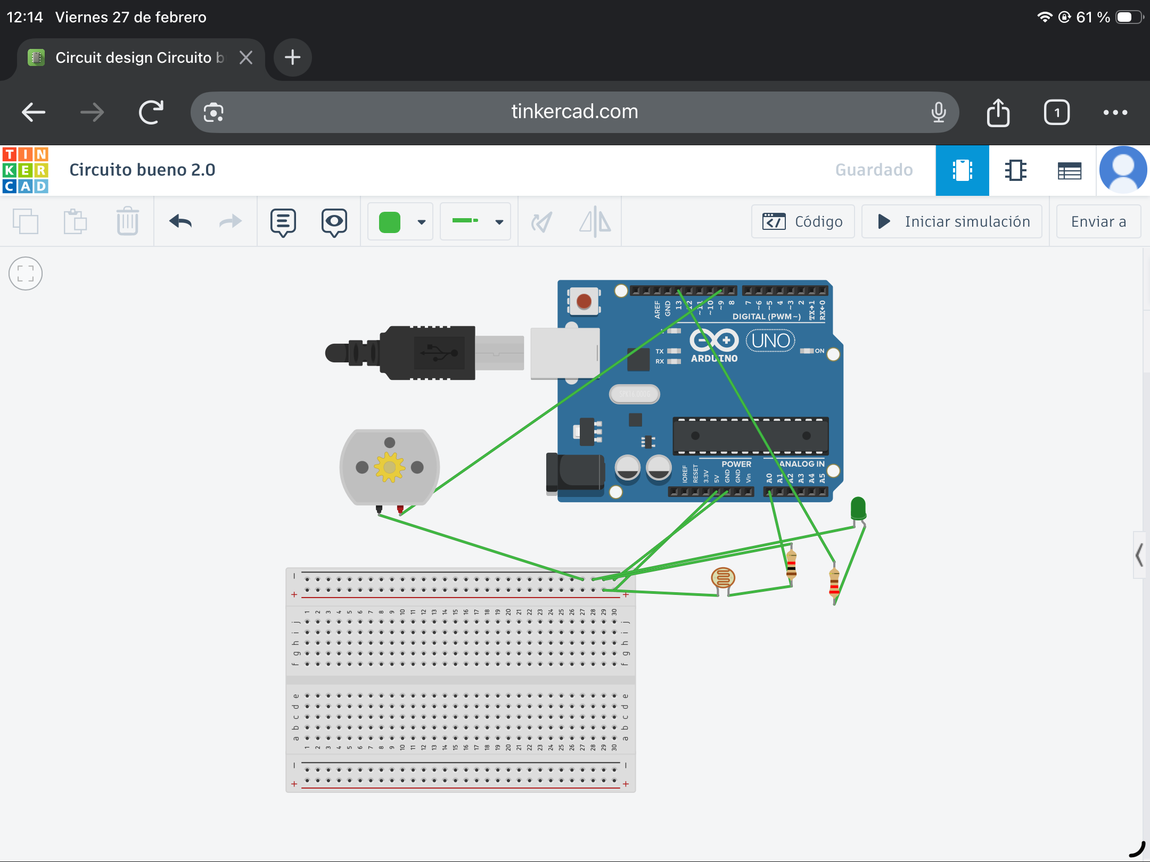1150x862 pixels.
Task: Click the delete trash icon
Action: pyautogui.click(x=127, y=221)
